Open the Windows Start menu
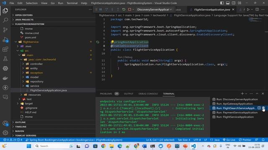 point(29,146)
